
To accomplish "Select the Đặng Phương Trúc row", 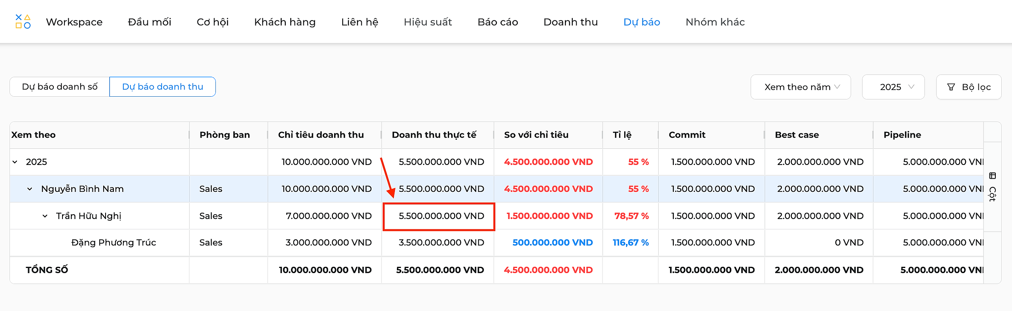I will tap(497, 243).
